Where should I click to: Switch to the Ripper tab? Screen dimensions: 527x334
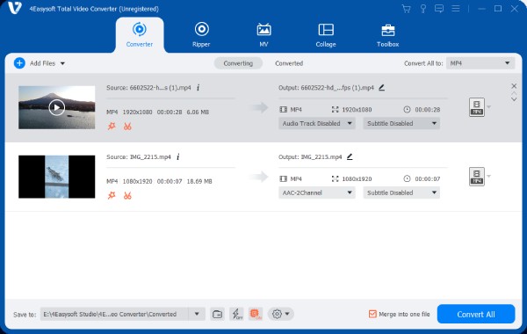[201, 35]
